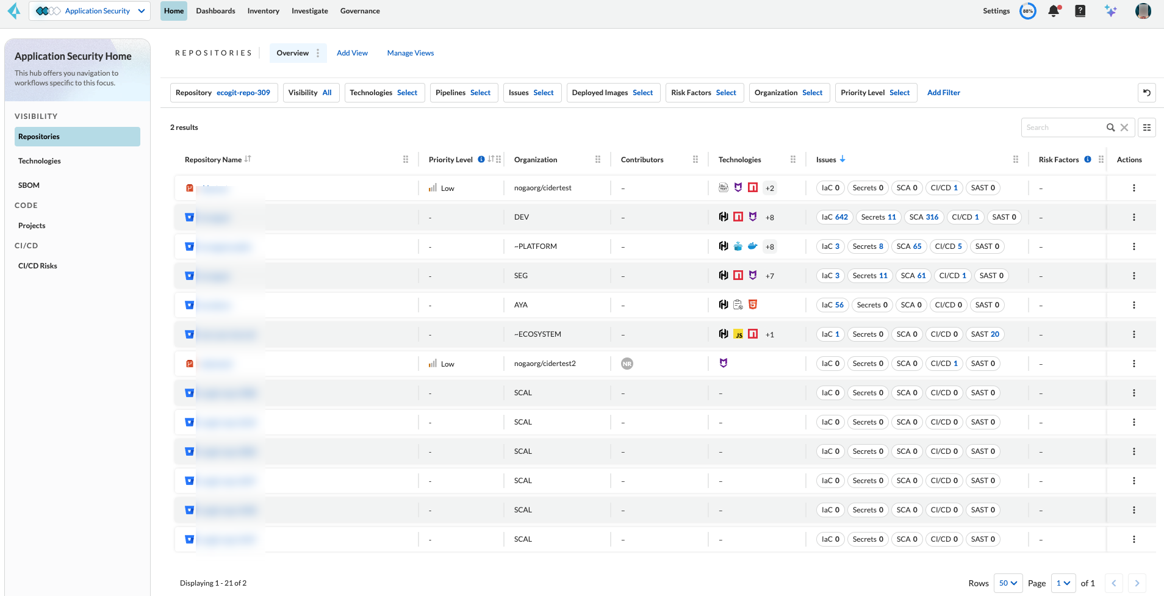Select CI/CD Risks in the sidebar

point(77,266)
